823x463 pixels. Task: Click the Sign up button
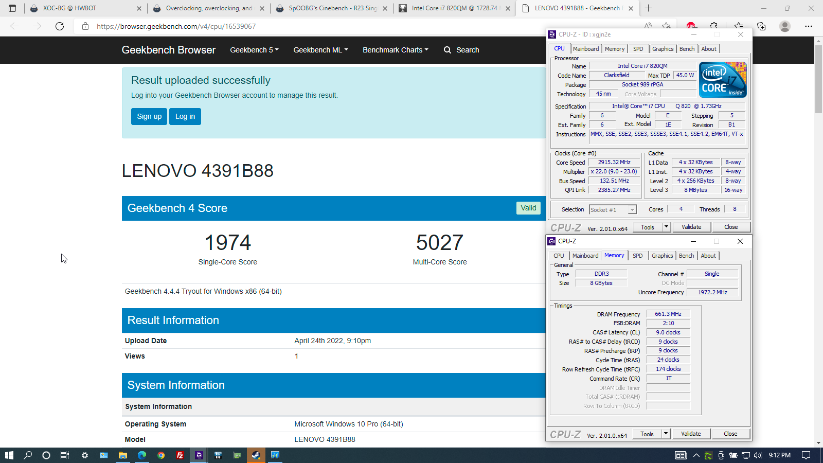[149, 116]
